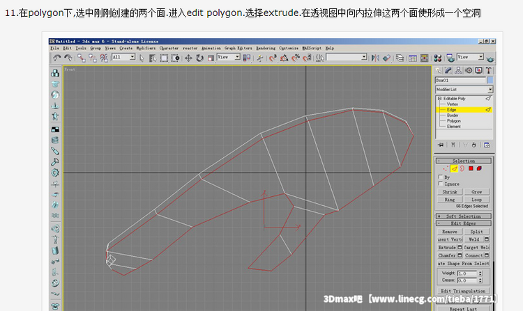Click the Undo arrow in the main toolbar
Screen dimensions: 523x311
(x=56, y=58)
